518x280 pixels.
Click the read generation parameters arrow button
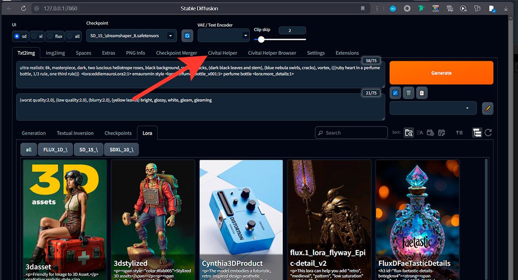tap(396, 93)
